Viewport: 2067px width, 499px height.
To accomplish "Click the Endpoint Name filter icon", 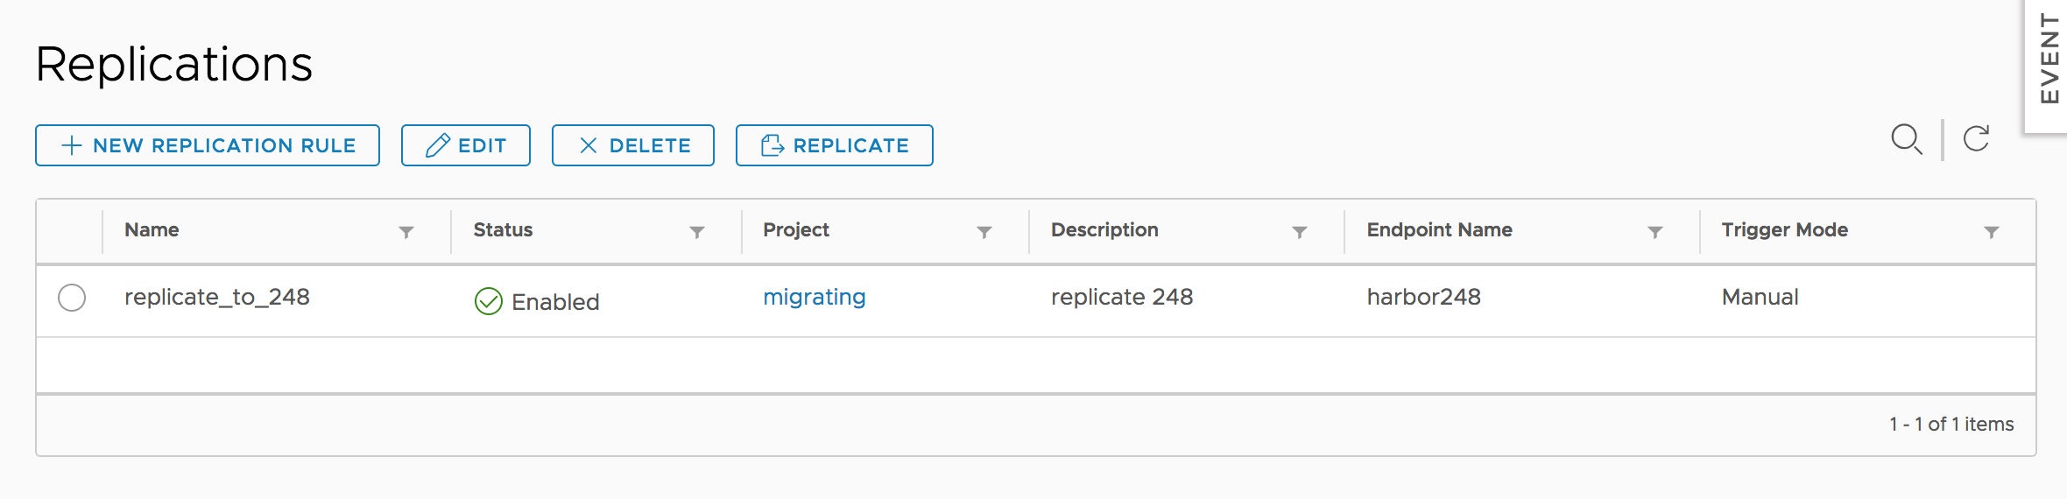I will (x=1655, y=232).
